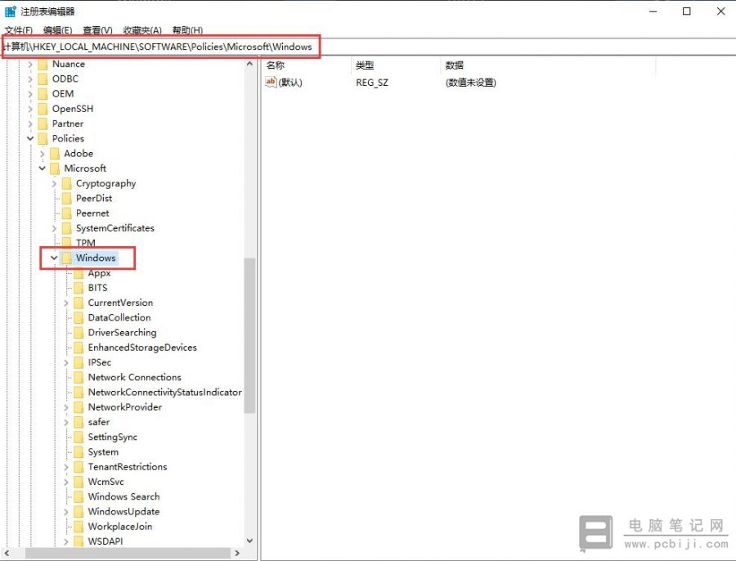This screenshot has width=736, height=561.
Task: Click the IPSec folder icon
Action: click(79, 362)
